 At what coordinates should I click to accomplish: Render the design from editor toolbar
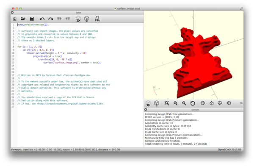(x=87, y=19)
